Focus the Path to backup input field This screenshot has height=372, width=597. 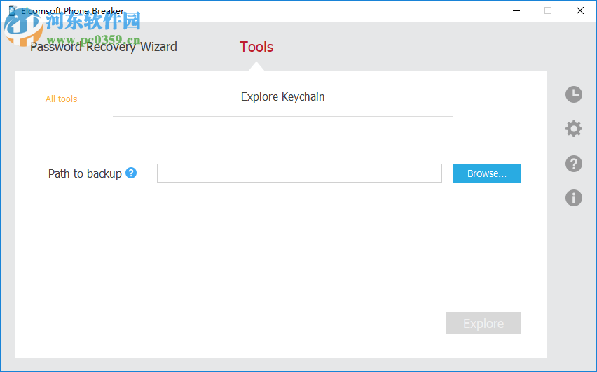(299, 173)
